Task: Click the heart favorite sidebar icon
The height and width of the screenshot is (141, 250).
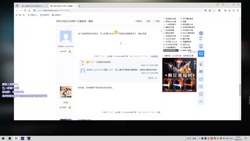Action: (201, 87)
